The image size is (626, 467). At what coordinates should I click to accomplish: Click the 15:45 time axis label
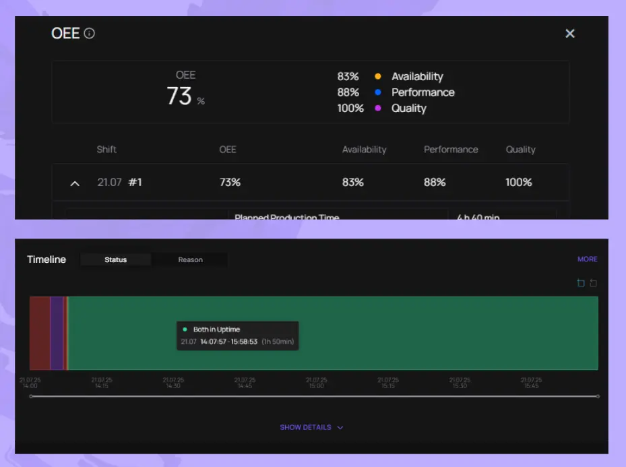(x=531, y=383)
